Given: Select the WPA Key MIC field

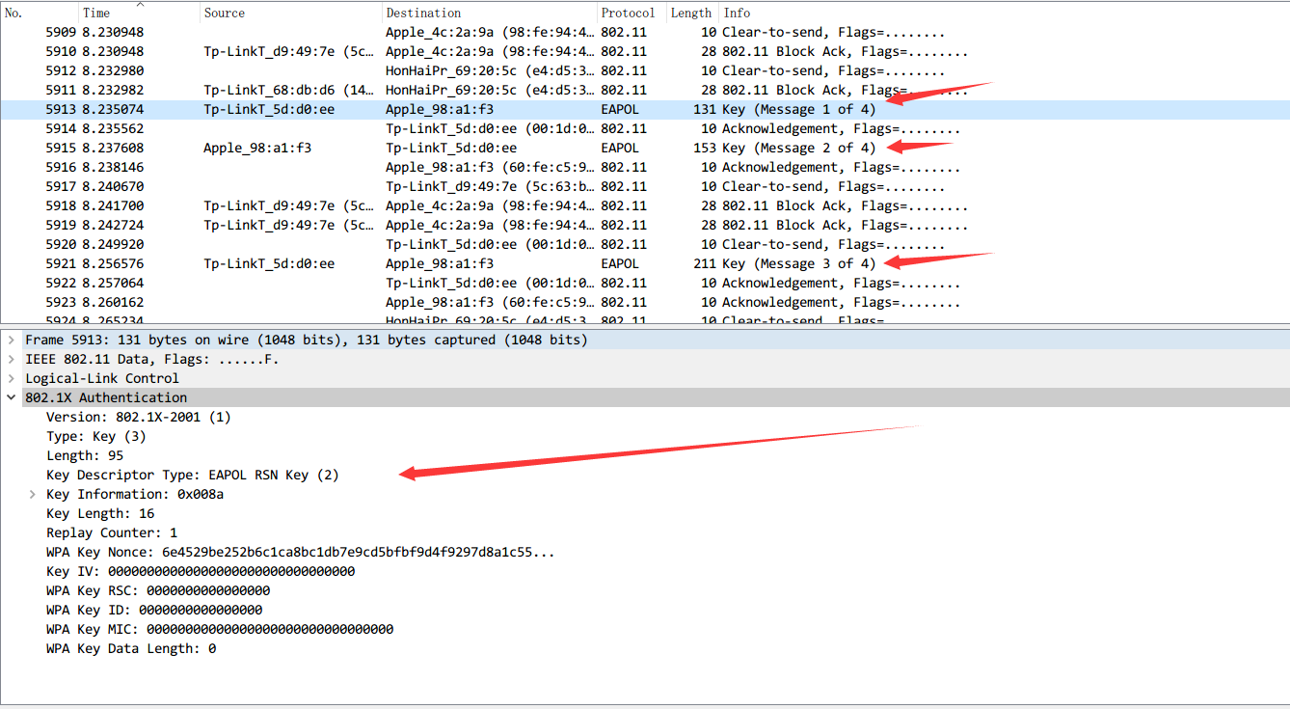Looking at the screenshot, I should [220, 629].
